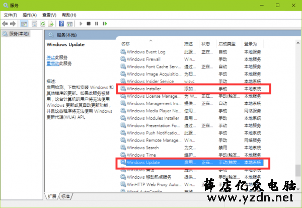The width and height of the screenshot is (302, 208).
Task: Select the Windows Event Log service row
Action: [x=191, y=52]
